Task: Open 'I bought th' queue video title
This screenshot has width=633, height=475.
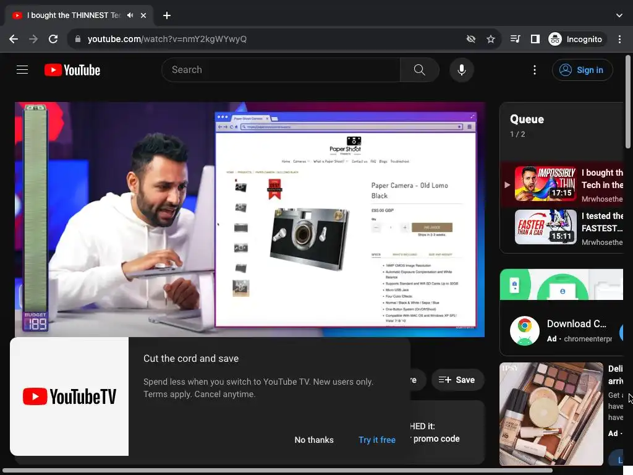Action: (x=602, y=179)
